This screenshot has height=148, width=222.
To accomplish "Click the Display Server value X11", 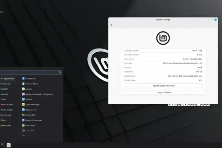I will point(201,80).
